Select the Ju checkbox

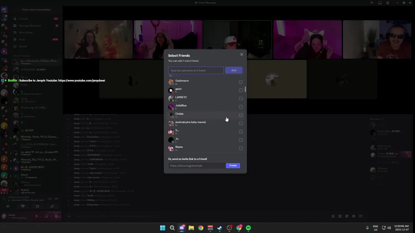[241, 140]
